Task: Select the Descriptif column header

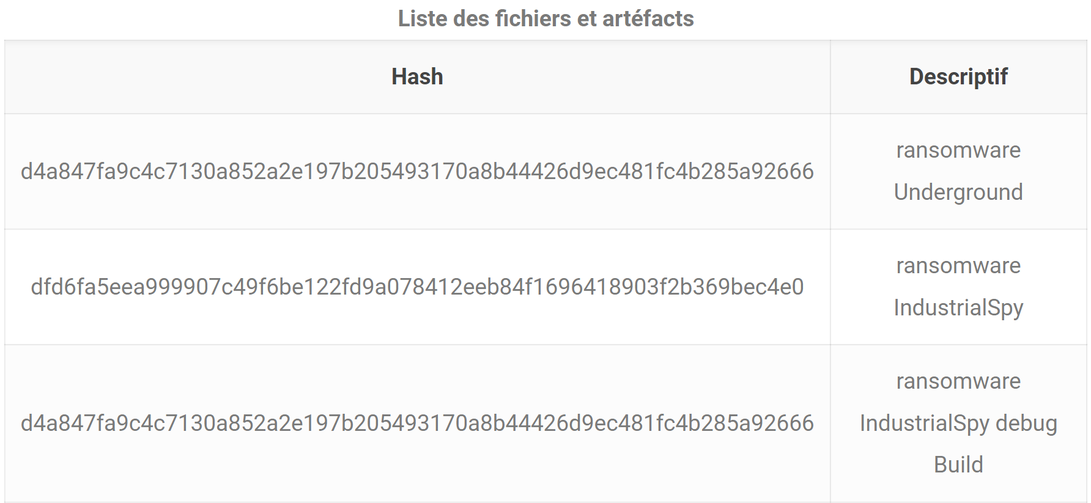Action: pos(958,77)
